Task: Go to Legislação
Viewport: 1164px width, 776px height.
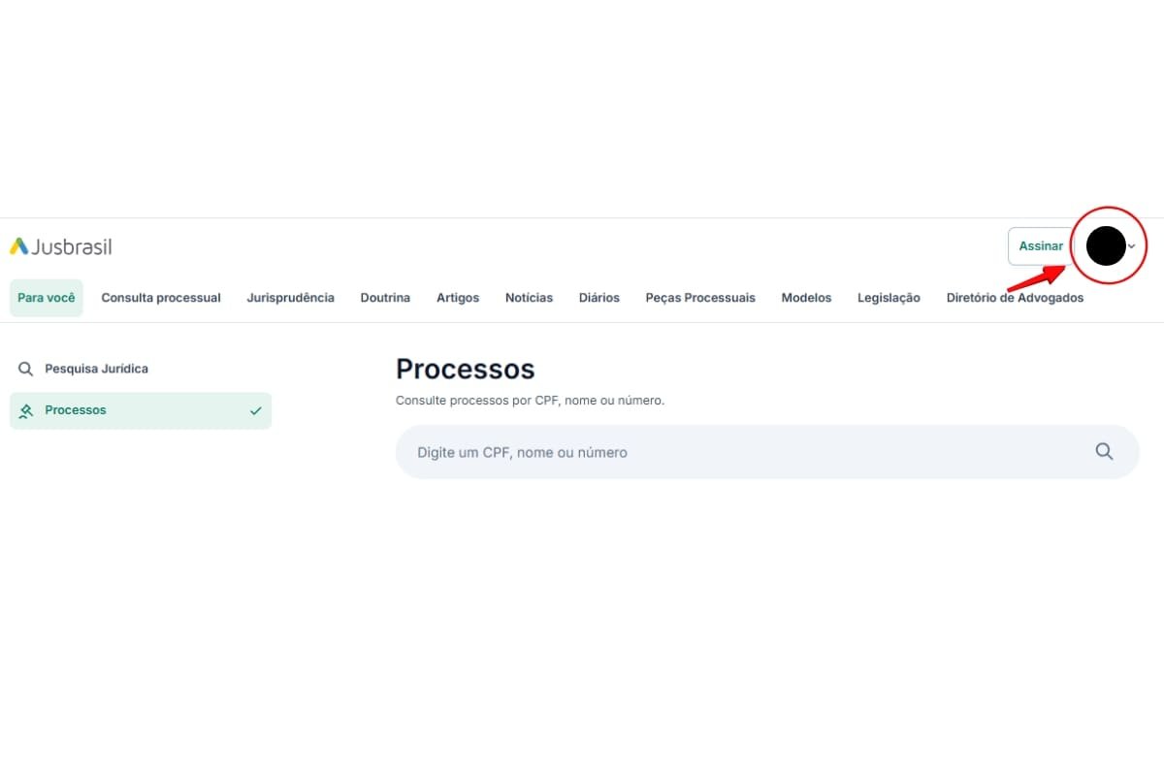Action: coord(889,298)
